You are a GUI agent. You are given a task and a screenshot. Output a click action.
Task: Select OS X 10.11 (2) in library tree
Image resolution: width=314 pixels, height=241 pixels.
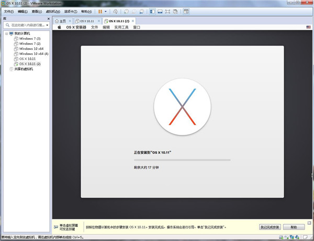tap(30, 64)
